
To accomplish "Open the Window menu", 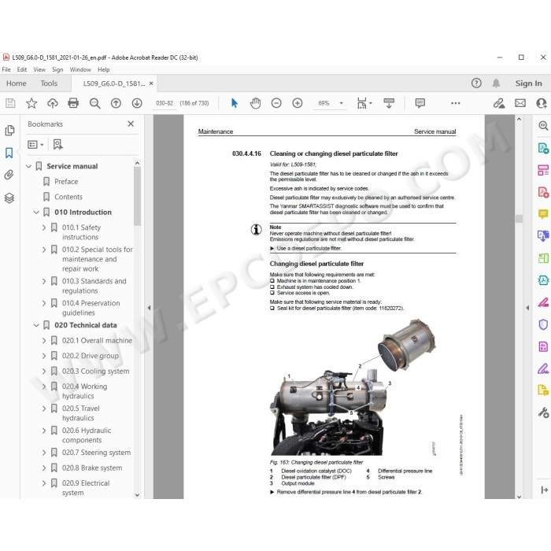I will [x=80, y=69].
